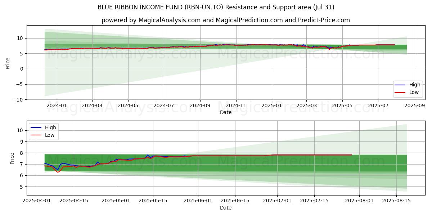Image resolution: width=432 pixels, height=216 pixels.
Task: Click the '2025-06-15' date tick label
Action: tap(235, 202)
